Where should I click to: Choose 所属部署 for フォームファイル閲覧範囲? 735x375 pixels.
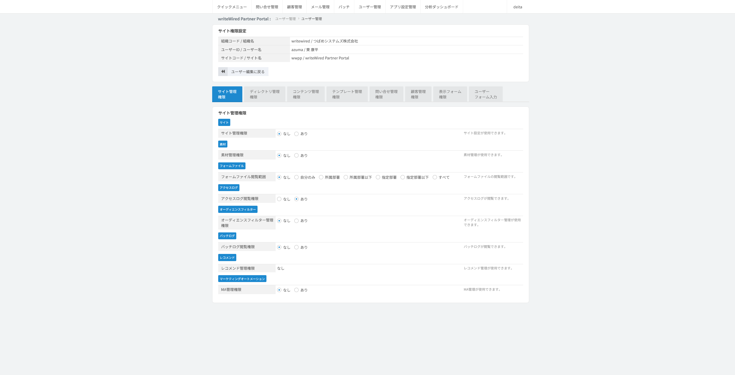pyautogui.click(x=321, y=177)
